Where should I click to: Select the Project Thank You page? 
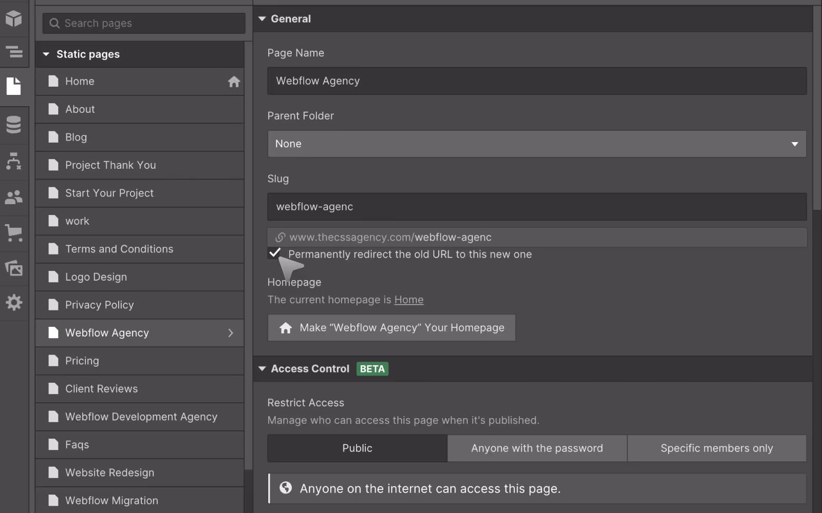140,165
